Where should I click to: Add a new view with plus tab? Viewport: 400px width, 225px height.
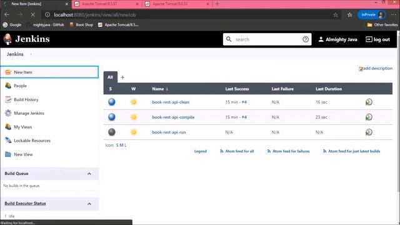(x=122, y=77)
